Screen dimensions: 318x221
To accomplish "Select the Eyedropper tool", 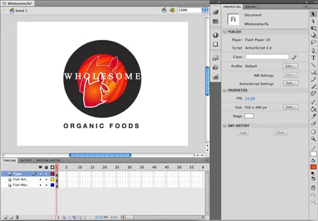I will (x=313, y=116).
